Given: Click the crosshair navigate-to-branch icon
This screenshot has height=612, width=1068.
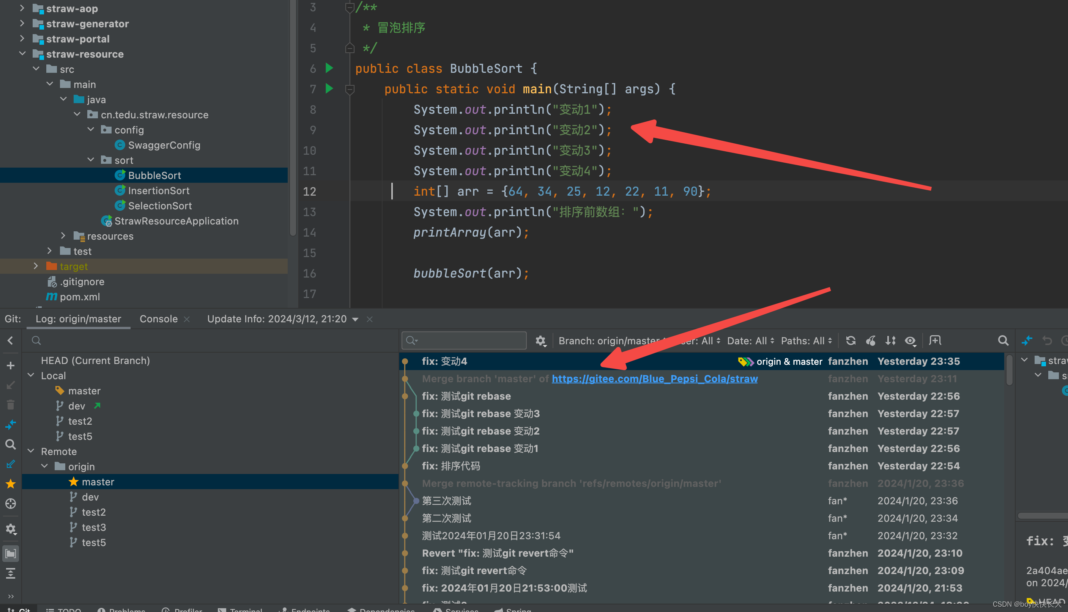Looking at the screenshot, I should click(11, 504).
